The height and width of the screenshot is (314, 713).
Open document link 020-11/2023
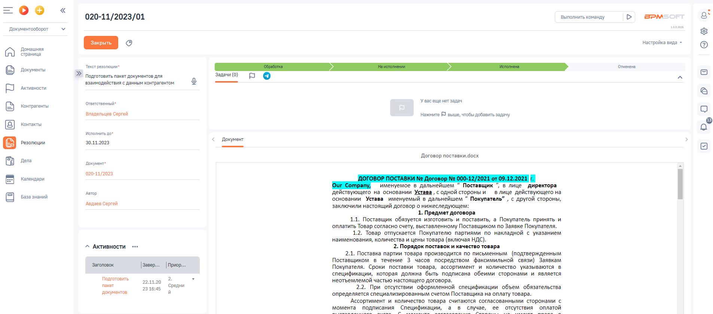[x=99, y=174]
